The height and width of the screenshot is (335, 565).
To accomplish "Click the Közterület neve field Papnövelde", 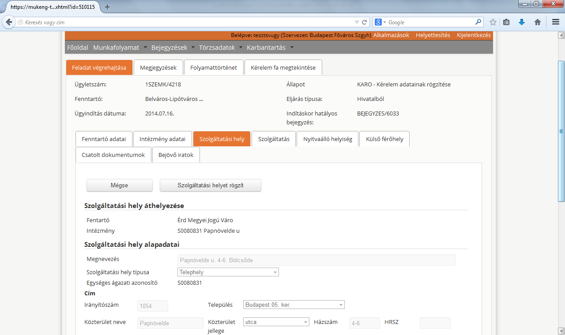I will click(170, 323).
